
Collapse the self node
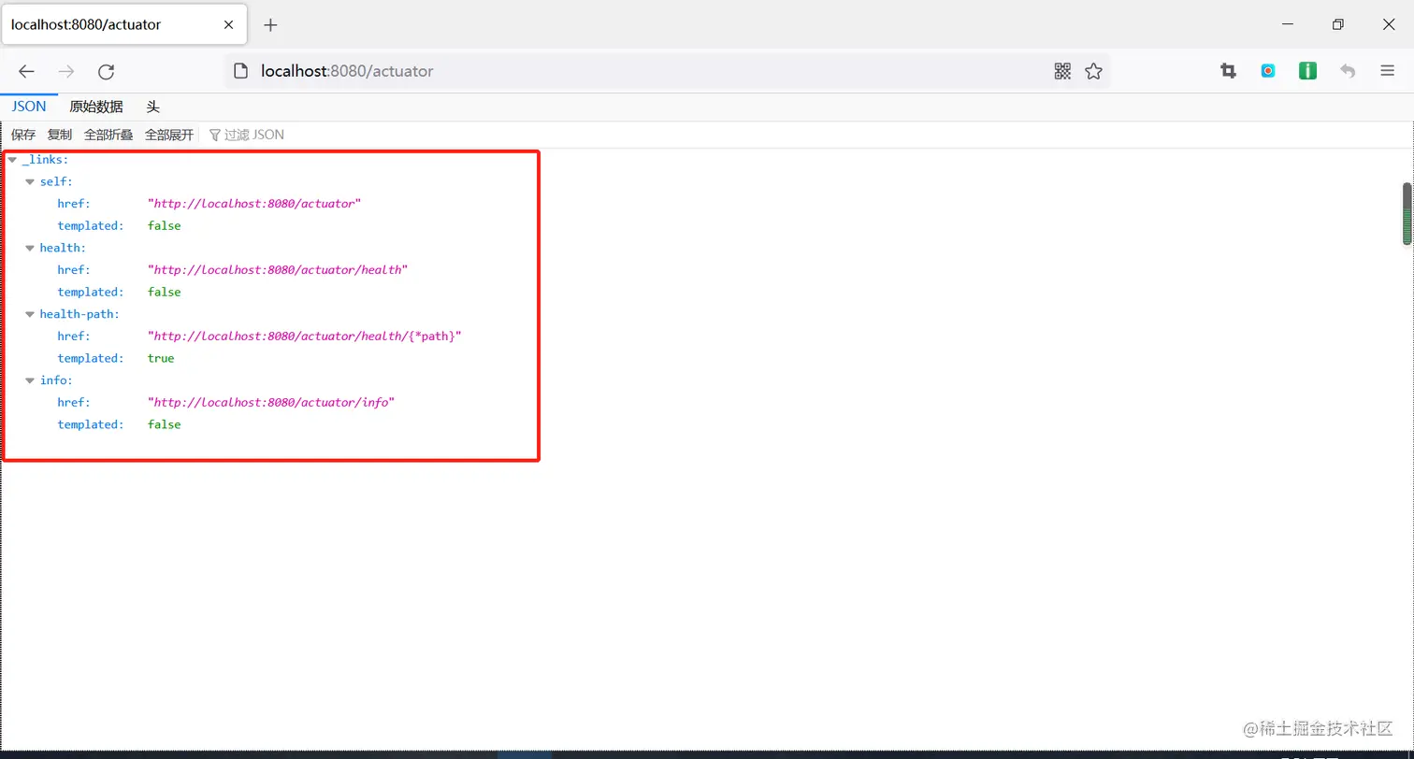pyautogui.click(x=30, y=182)
